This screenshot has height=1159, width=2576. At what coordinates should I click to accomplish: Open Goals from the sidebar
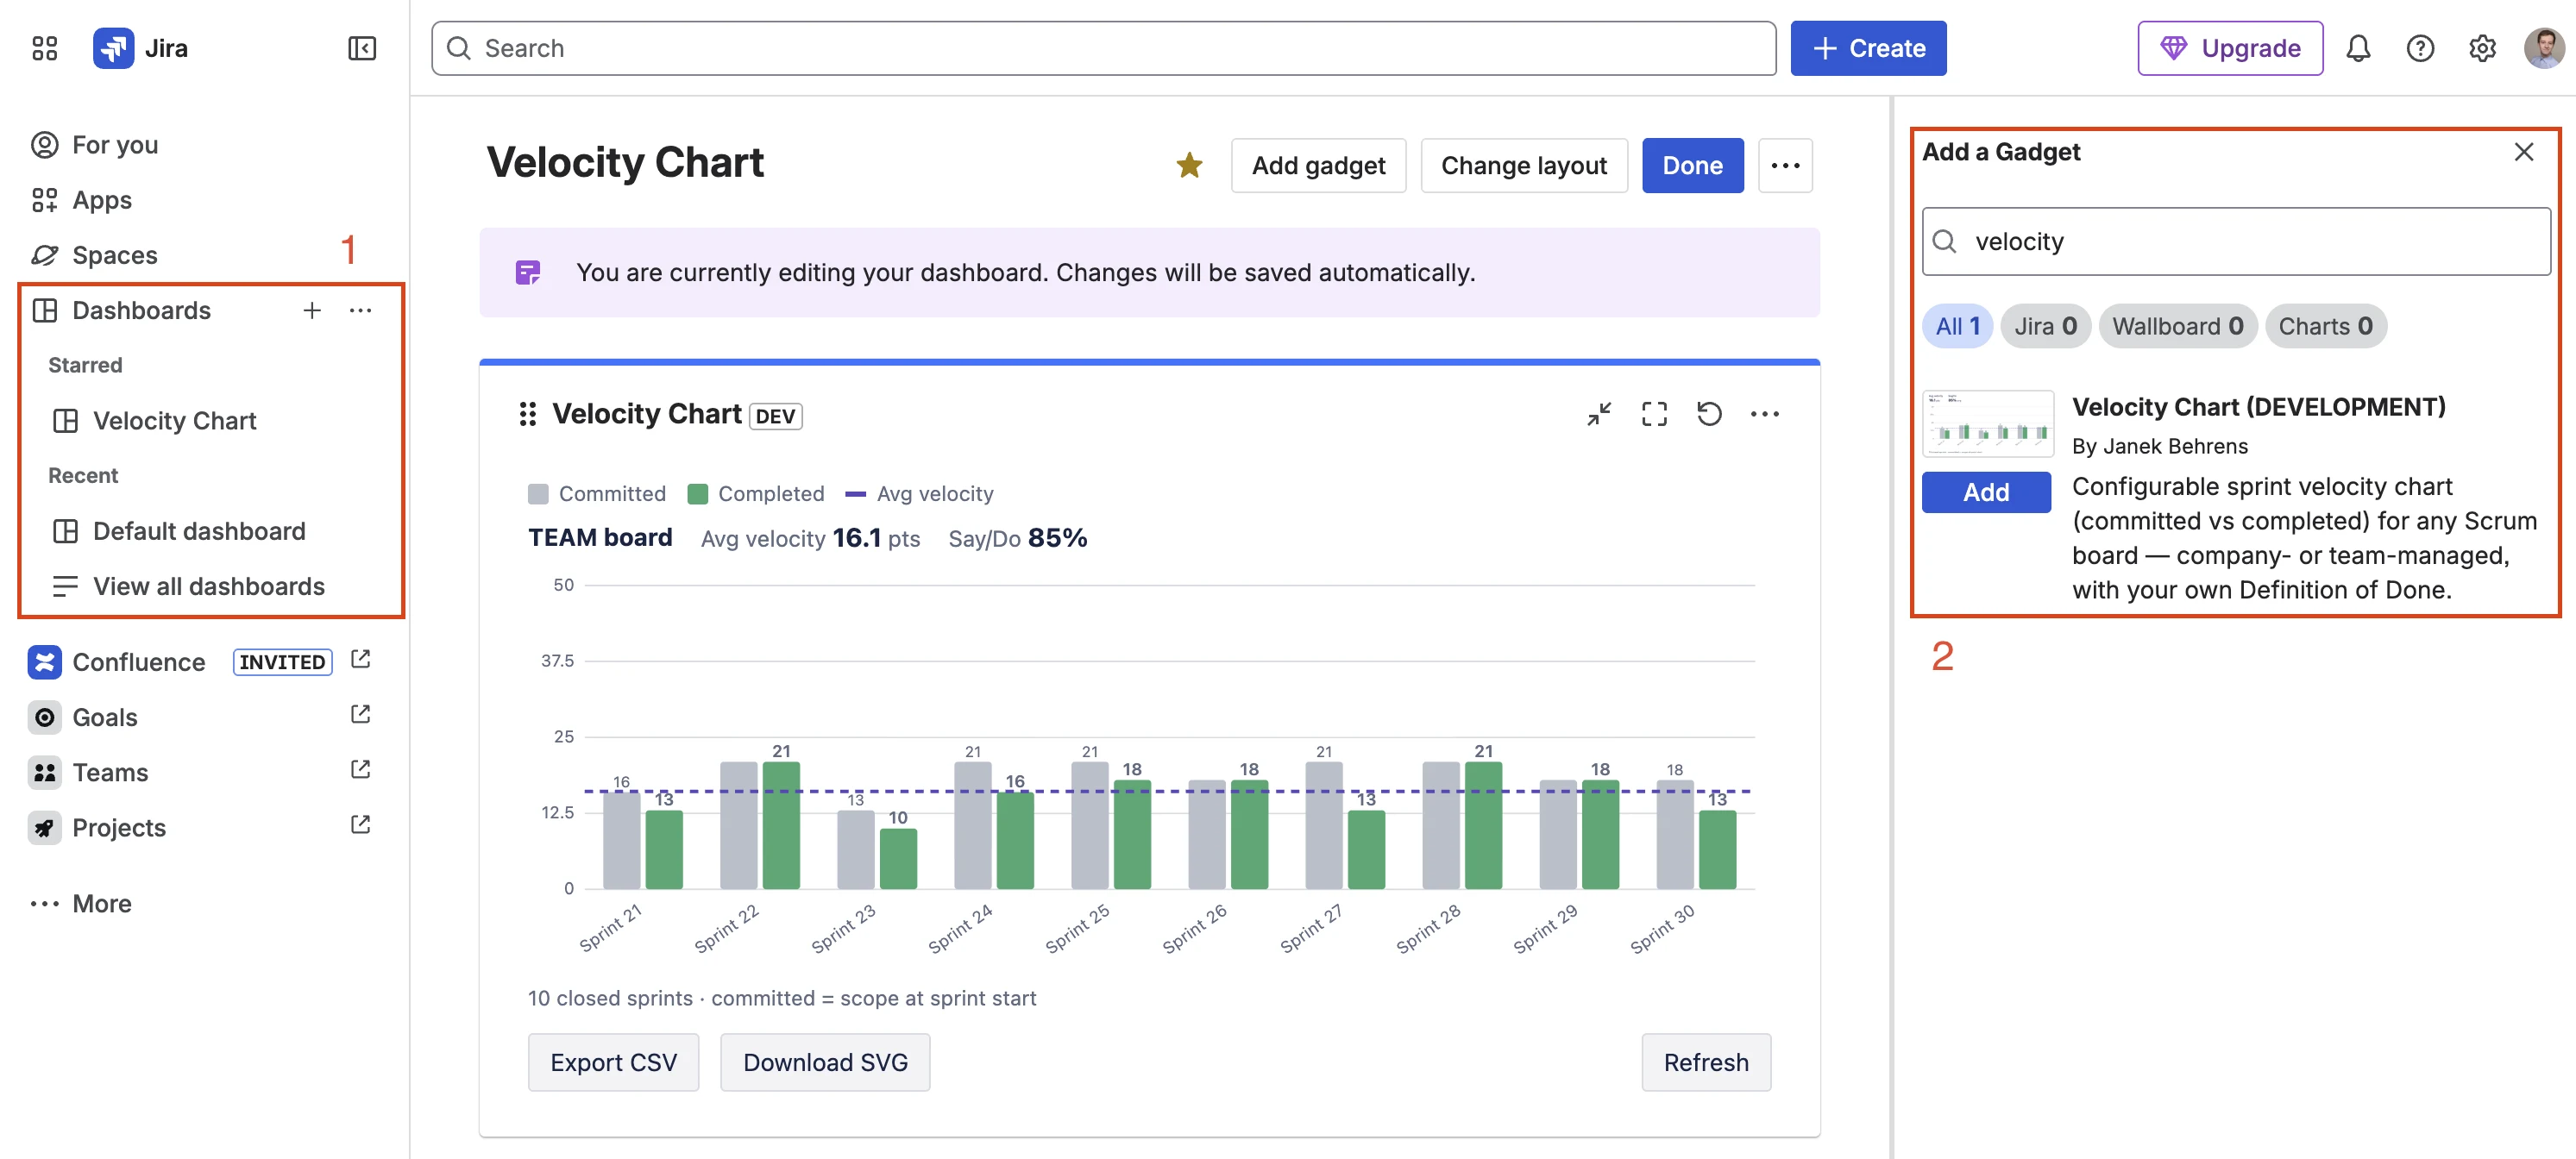point(104,717)
